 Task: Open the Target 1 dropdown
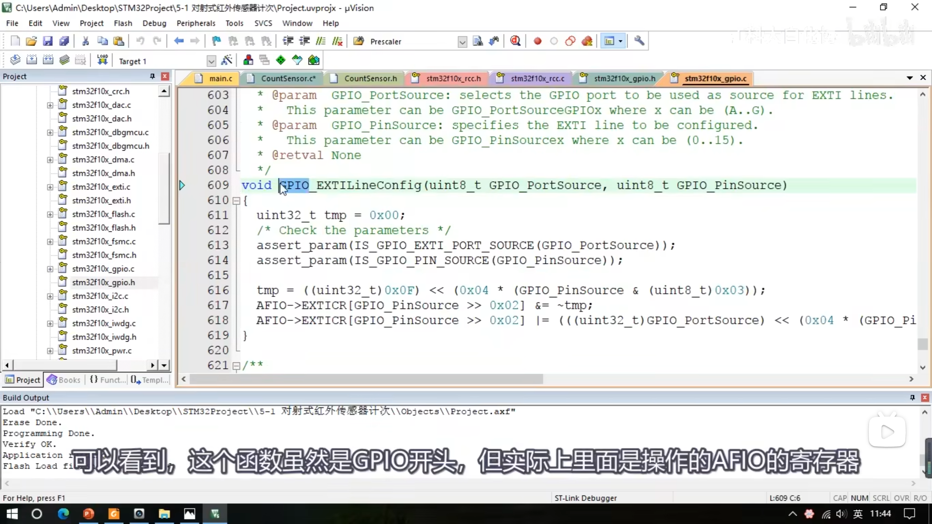tap(211, 61)
